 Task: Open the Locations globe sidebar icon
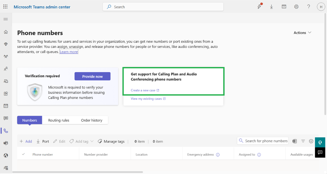(x=6, y=155)
